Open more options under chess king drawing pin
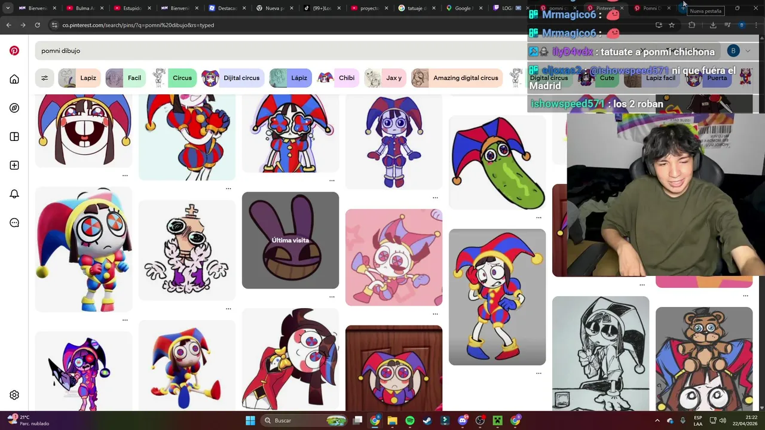Screen dimensions: 765x430 coord(228,309)
